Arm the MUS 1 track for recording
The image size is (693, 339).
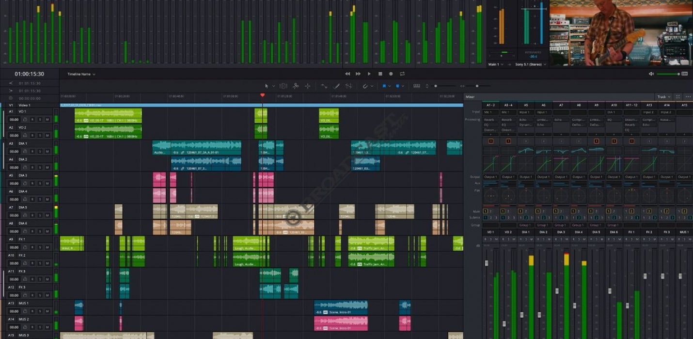(32, 311)
